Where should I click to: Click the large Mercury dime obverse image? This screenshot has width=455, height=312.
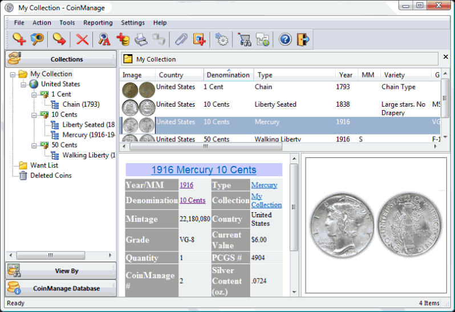click(x=342, y=225)
